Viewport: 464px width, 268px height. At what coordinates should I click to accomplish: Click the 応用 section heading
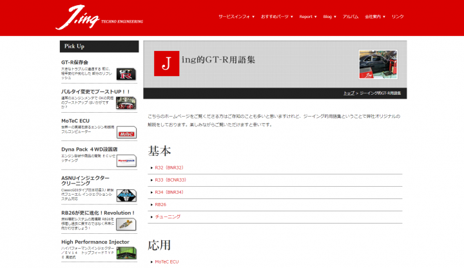coord(160,245)
